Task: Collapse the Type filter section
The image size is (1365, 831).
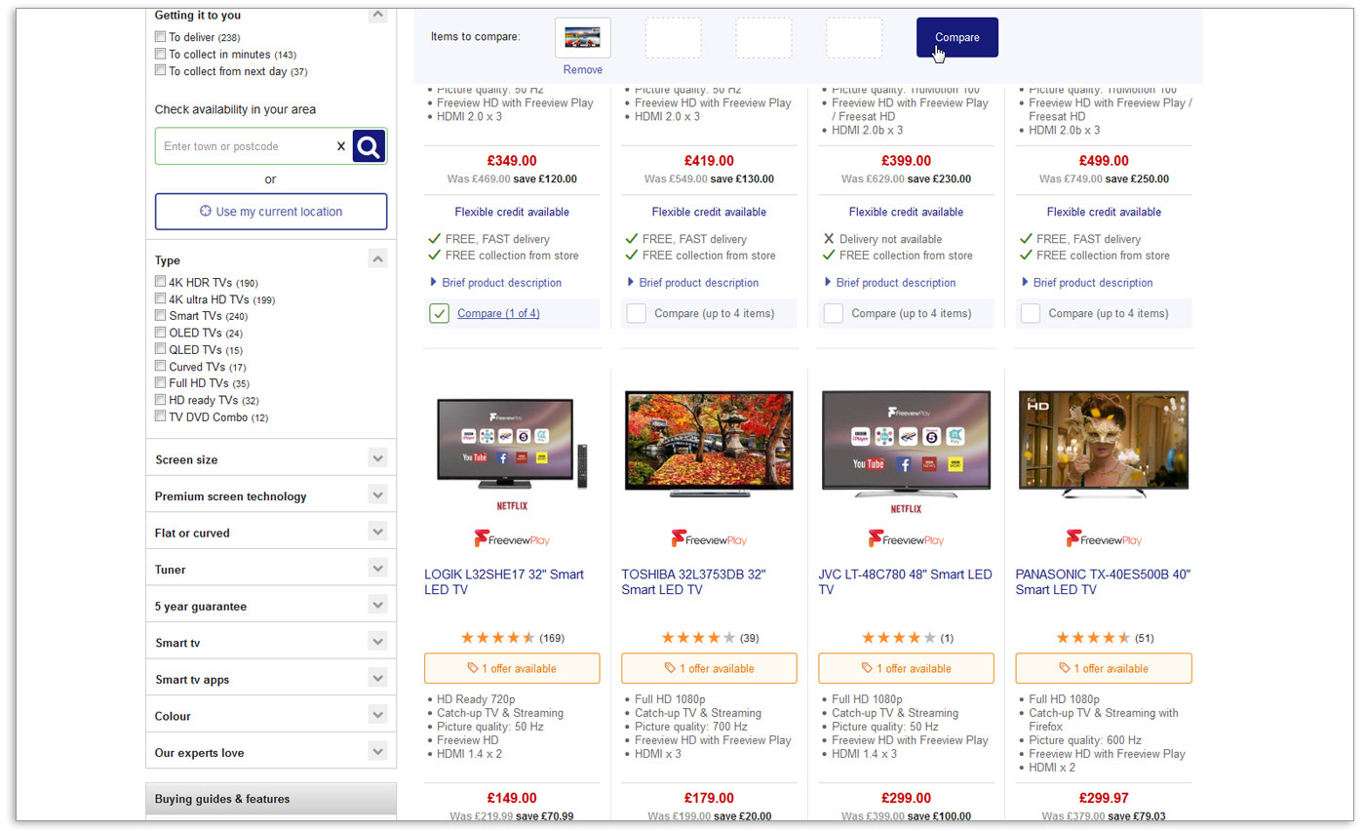Action: [x=377, y=258]
